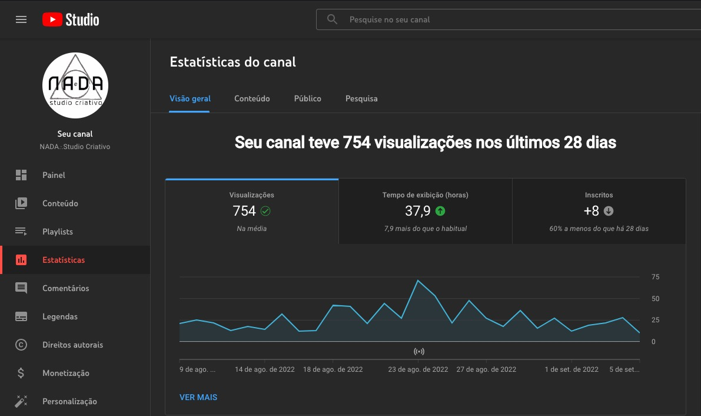Open Legendas via its subtitles icon
Viewport: 701px width, 416px height.
(x=21, y=316)
